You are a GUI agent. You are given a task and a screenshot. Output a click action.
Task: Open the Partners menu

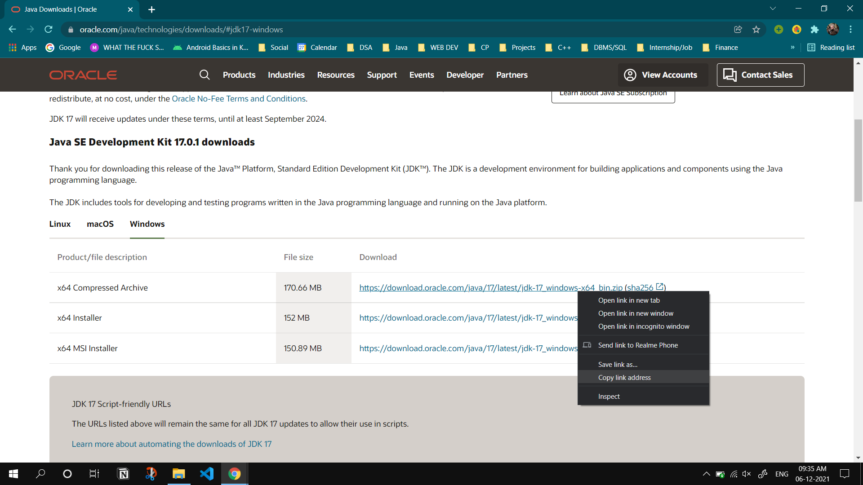pyautogui.click(x=512, y=75)
